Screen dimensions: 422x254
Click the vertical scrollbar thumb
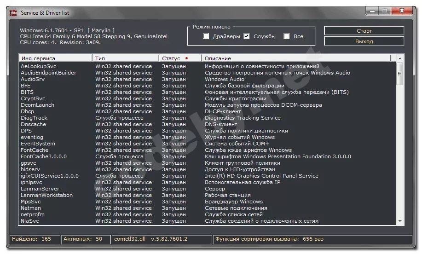pos(400,74)
